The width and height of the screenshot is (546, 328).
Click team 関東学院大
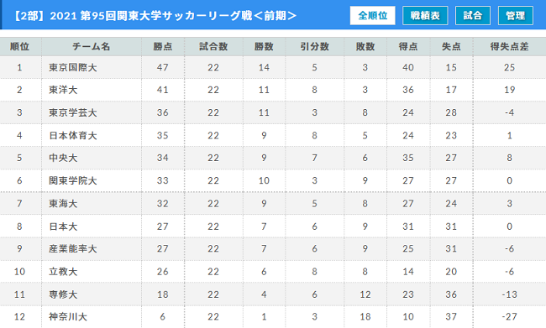coord(73,180)
